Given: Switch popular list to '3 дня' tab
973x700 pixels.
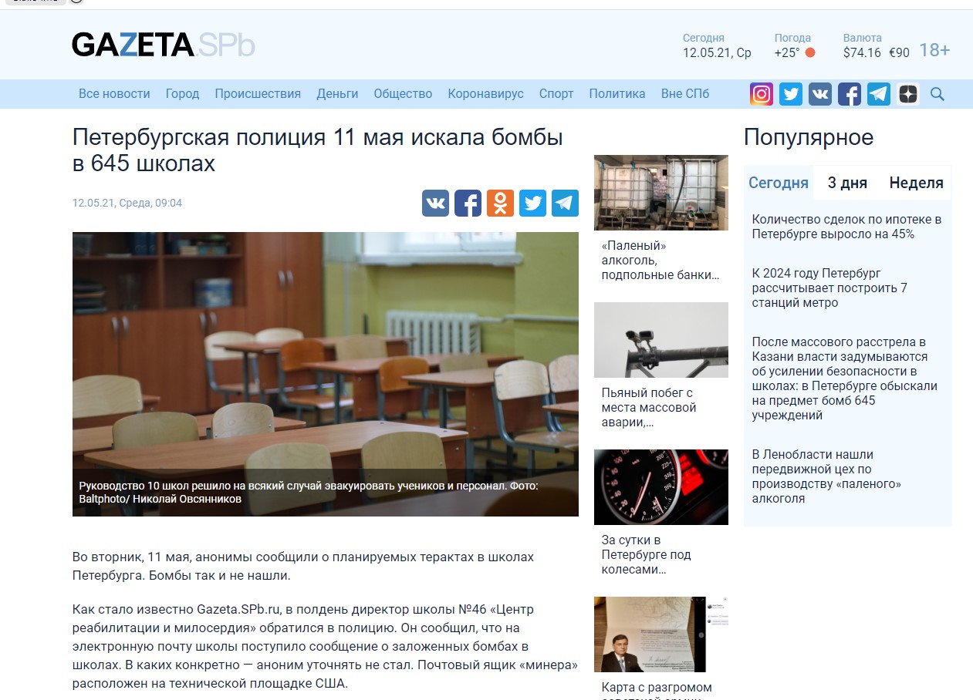Looking at the screenshot, I should tap(847, 183).
